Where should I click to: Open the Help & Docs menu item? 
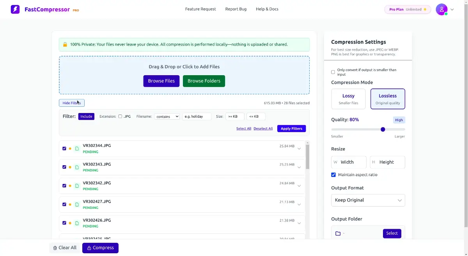[267, 9]
